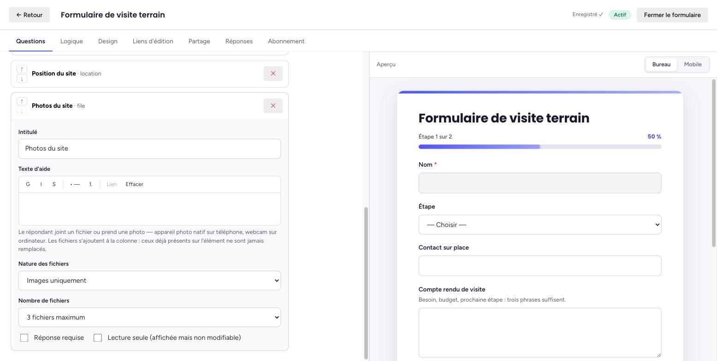717x361 pixels.
Task: Click Fermer le formulaire button
Action: click(x=672, y=15)
